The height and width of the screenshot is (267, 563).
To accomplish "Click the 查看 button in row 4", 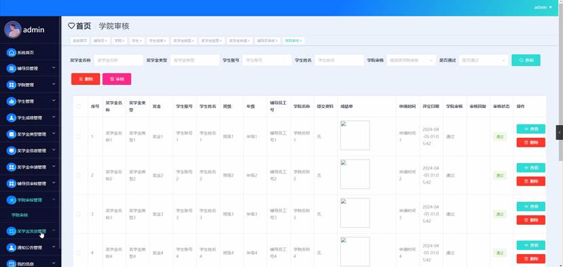I will pos(530,245).
